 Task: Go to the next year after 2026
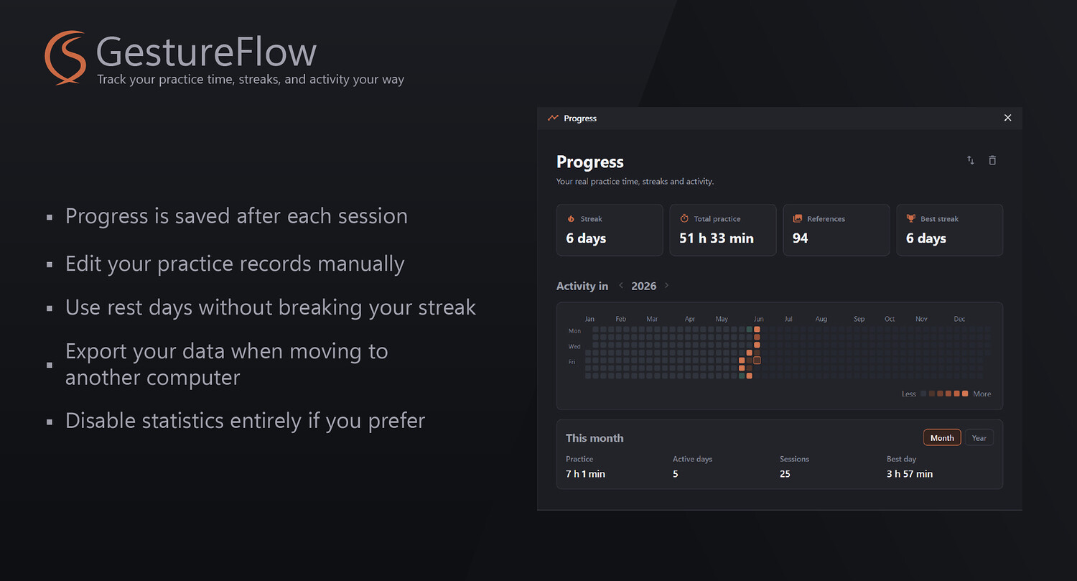667,286
